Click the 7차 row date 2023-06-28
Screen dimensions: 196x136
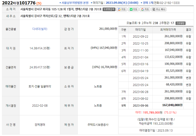141,92
